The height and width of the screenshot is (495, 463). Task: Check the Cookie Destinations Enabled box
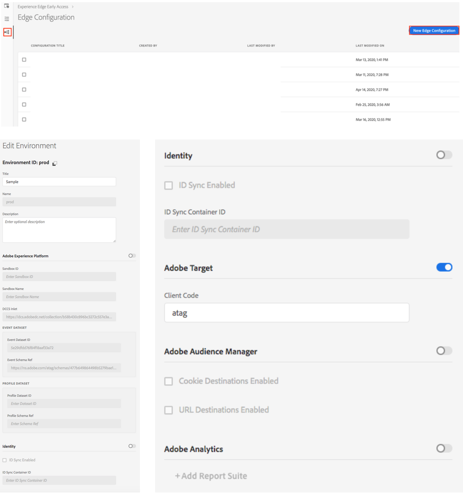coord(168,381)
